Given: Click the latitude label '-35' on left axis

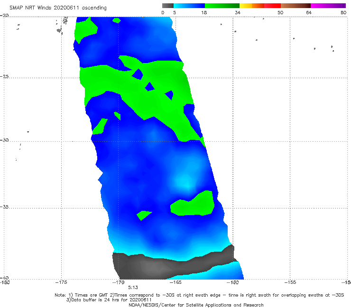Looking at the screenshot, I should pyautogui.click(x=4, y=207).
